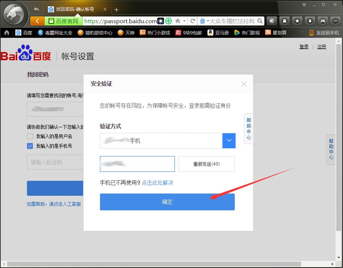343x268 pixels.
Task: Open bookmarks via the star toolbar icon
Action: coord(297,21)
